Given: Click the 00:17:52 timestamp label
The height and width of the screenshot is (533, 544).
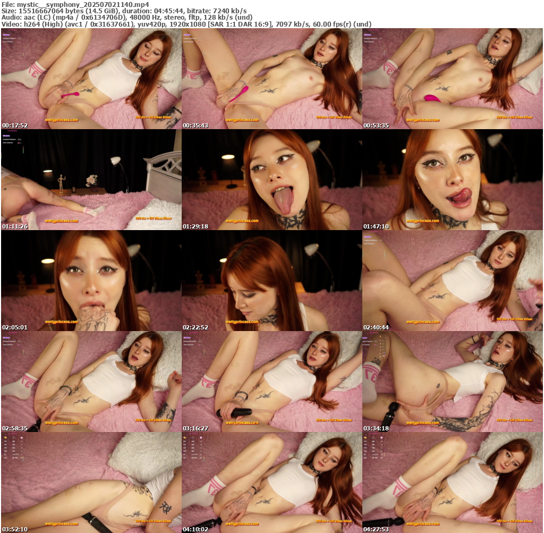Looking at the screenshot, I should point(15,125).
